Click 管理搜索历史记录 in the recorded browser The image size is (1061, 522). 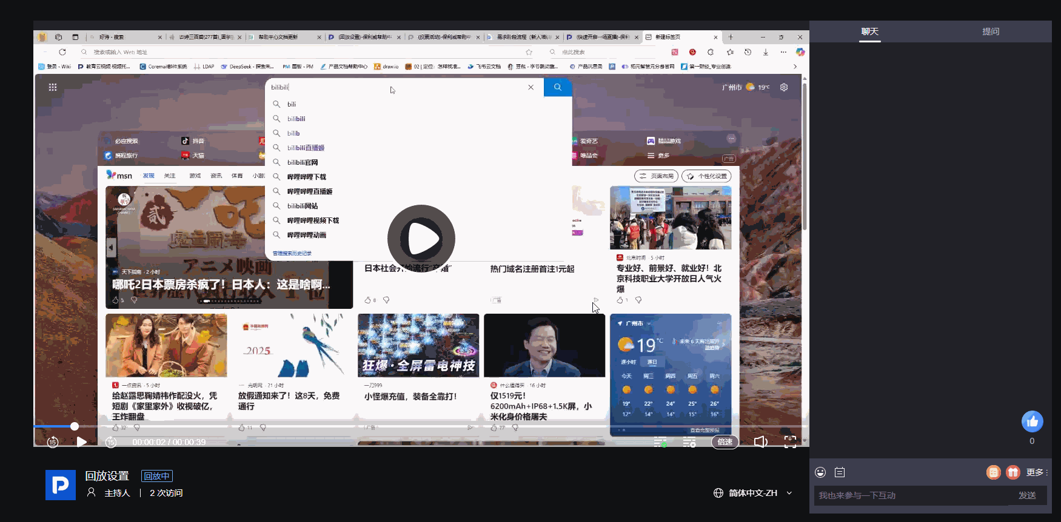(x=292, y=253)
